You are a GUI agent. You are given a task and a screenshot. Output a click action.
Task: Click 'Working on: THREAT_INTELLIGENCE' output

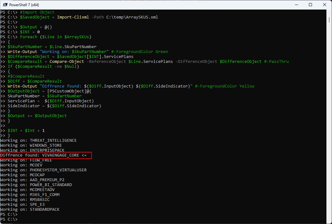(x=38, y=141)
